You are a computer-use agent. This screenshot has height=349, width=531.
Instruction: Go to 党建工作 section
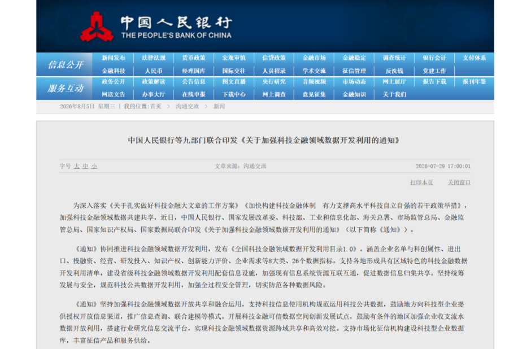(x=434, y=71)
